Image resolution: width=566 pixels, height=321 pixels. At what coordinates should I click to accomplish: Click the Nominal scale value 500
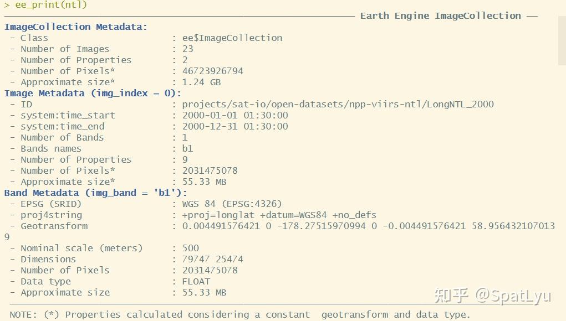coord(190,248)
